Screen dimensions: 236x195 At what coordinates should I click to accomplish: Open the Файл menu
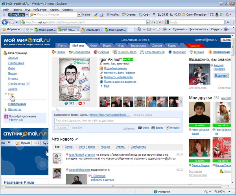tap(6, 9)
